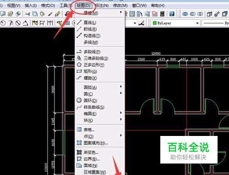
Task: Open the 格式(O) menu
Action: [48, 6]
